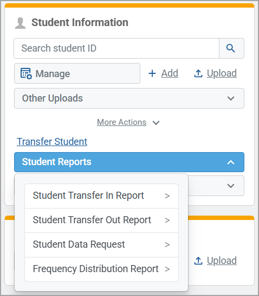
Task: Open Frequency Distribution Report
Action: 101,269
